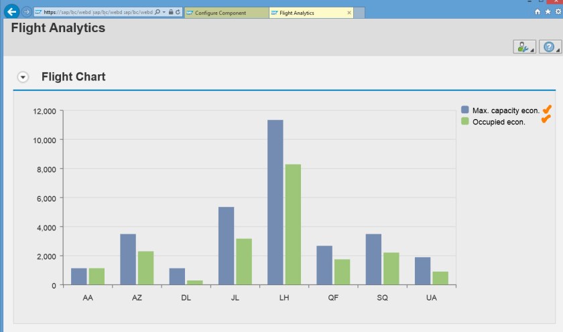Image resolution: width=563 pixels, height=332 pixels.
Task: Click the Max. capacity econ. legend label
Action: pyautogui.click(x=505, y=110)
